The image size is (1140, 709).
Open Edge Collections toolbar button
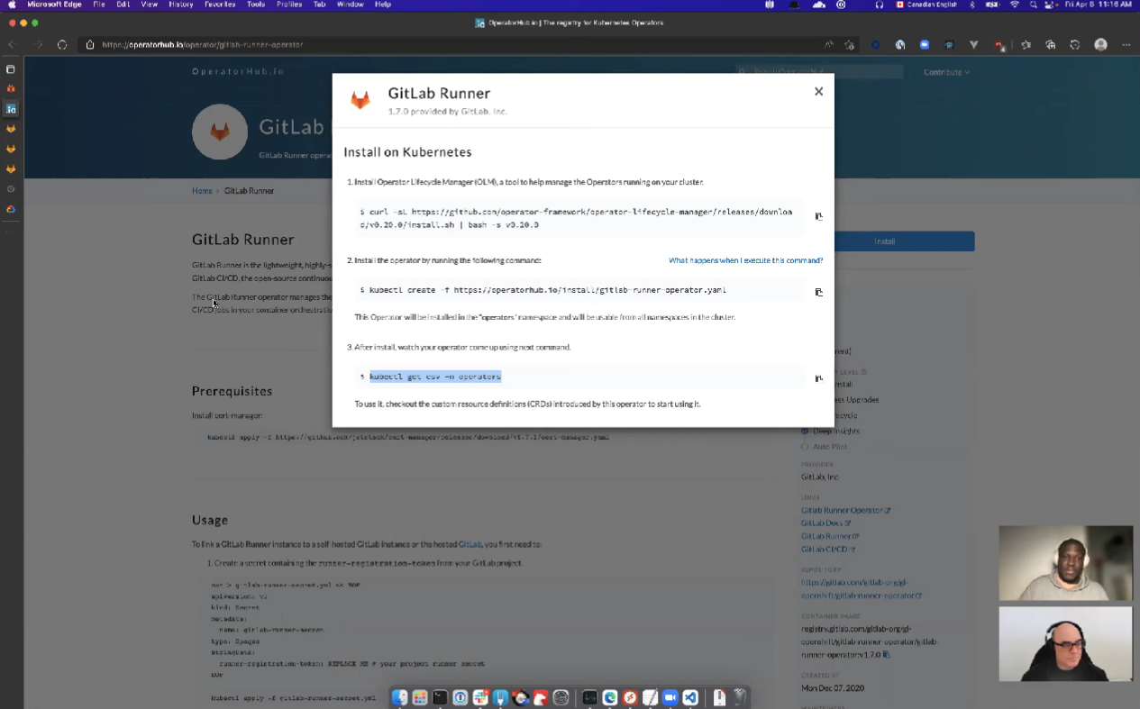[x=1051, y=44]
